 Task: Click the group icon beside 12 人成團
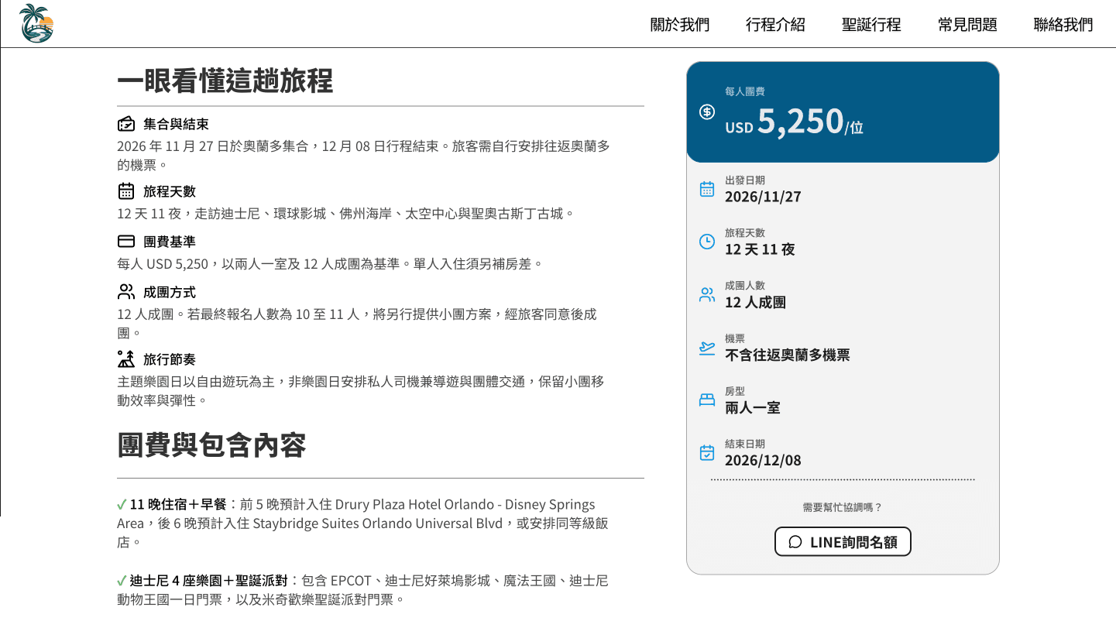click(x=707, y=294)
